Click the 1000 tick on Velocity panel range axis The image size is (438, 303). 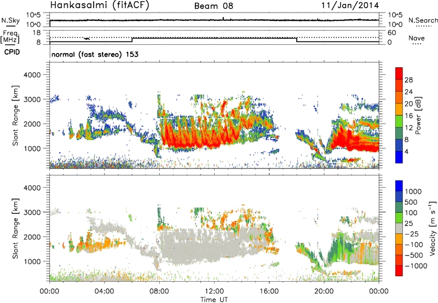(32, 261)
